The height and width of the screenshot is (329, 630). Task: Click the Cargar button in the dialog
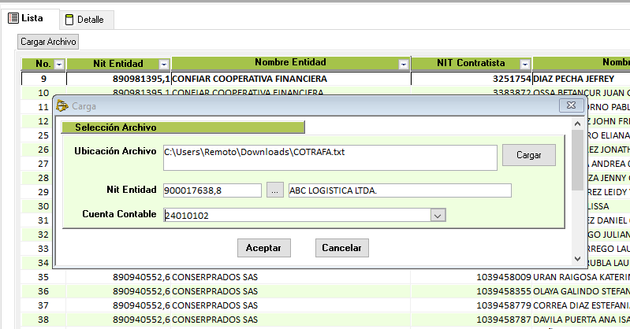click(x=529, y=155)
